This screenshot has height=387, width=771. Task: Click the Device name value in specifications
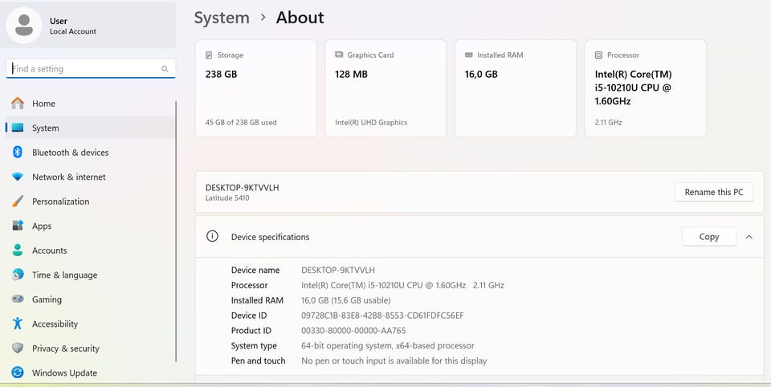click(x=338, y=270)
